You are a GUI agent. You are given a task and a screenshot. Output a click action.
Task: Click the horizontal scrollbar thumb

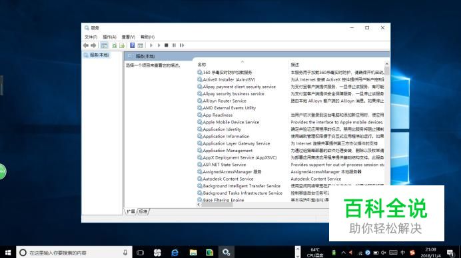point(217,205)
